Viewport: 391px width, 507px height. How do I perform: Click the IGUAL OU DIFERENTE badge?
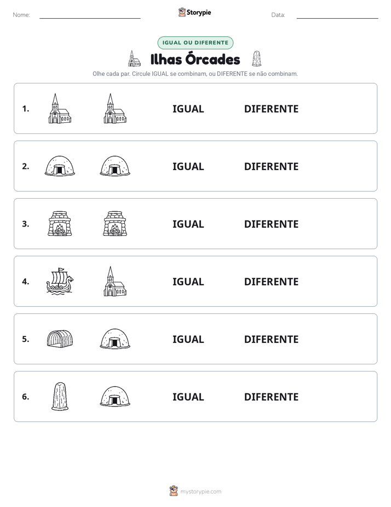[195, 43]
